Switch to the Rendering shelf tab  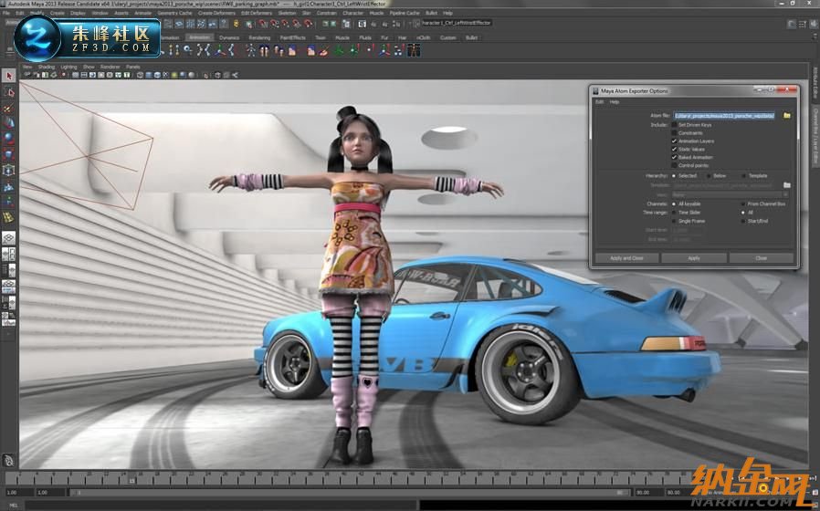[x=259, y=37]
